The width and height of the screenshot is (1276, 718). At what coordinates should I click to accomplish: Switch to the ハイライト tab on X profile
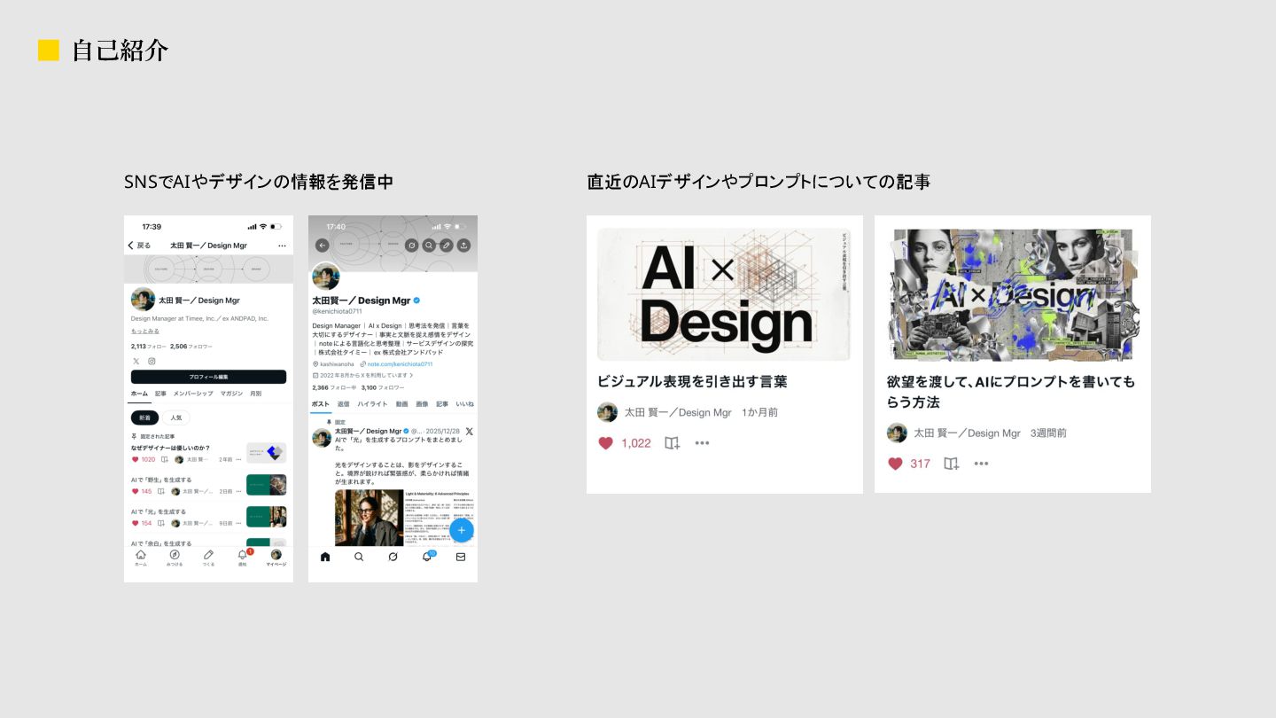pos(372,403)
